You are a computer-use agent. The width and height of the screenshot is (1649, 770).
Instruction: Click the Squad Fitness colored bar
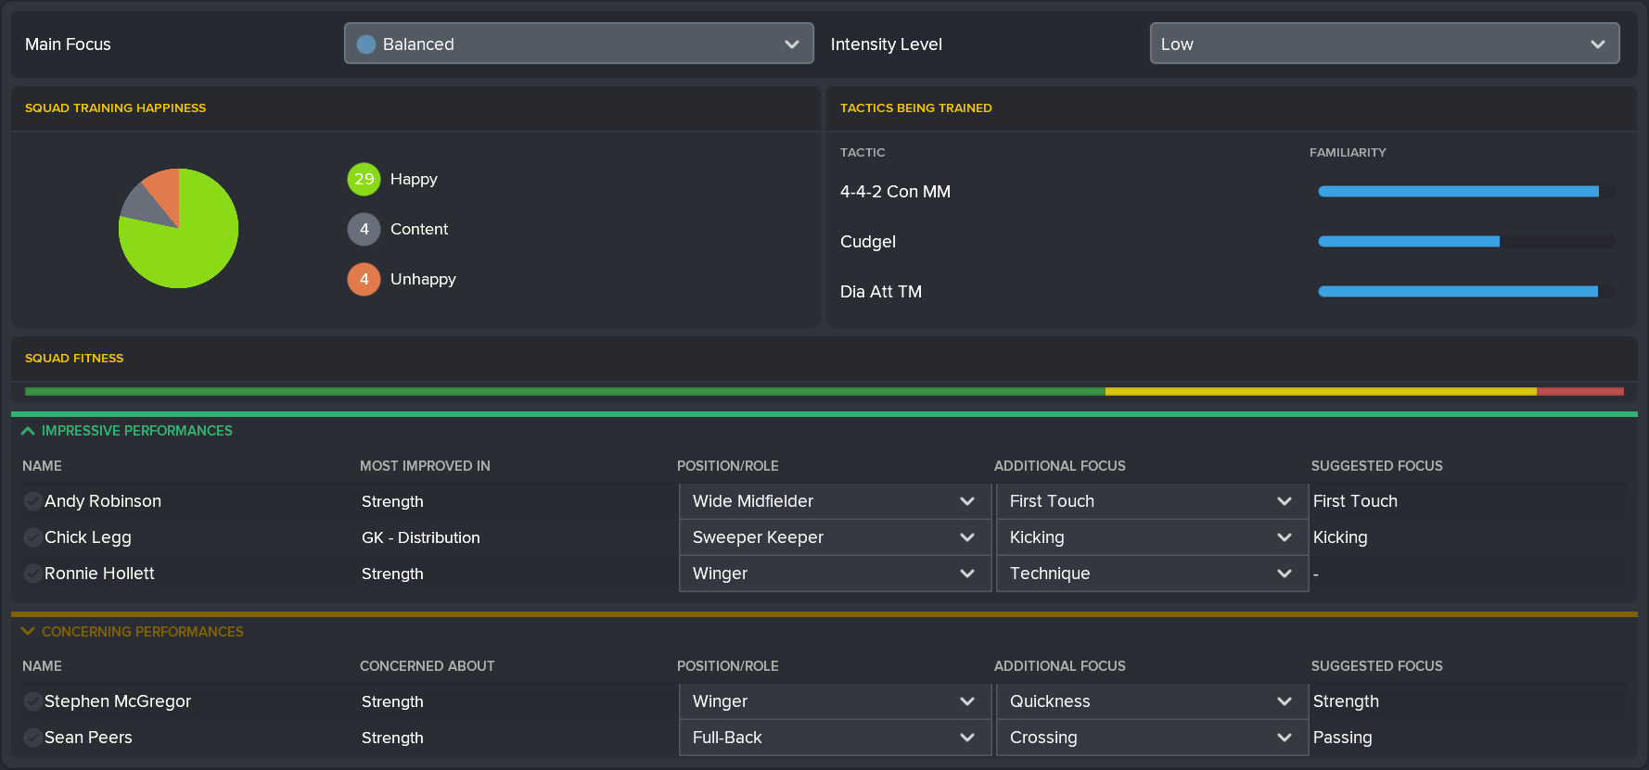pyautogui.click(x=824, y=392)
